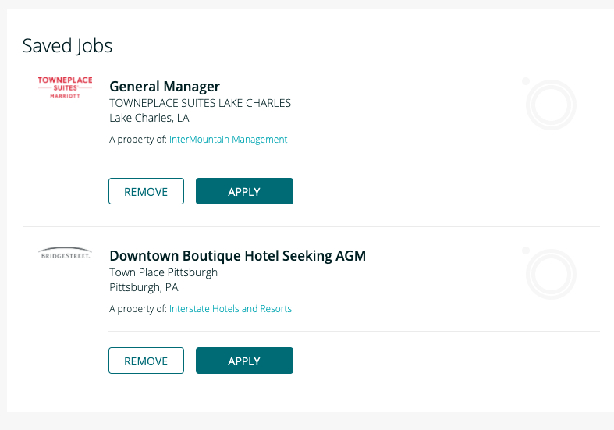The image size is (614, 430).
Task: Click the circular icon beside Downtown Boutique job
Action: (551, 274)
